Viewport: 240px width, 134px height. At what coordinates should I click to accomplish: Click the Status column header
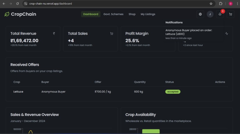click(169, 82)
